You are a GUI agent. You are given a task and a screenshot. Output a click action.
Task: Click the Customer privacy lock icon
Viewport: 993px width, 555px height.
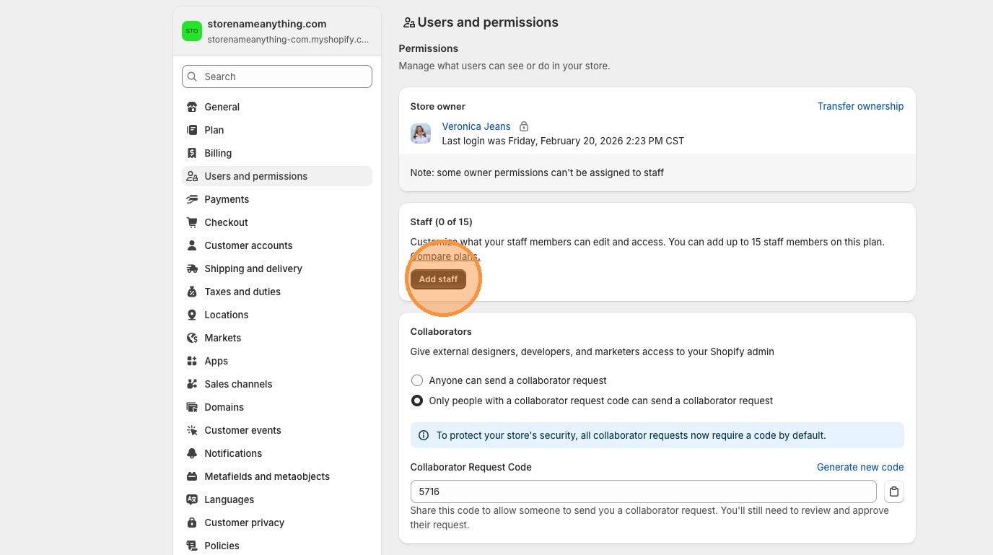coord(192,523)
